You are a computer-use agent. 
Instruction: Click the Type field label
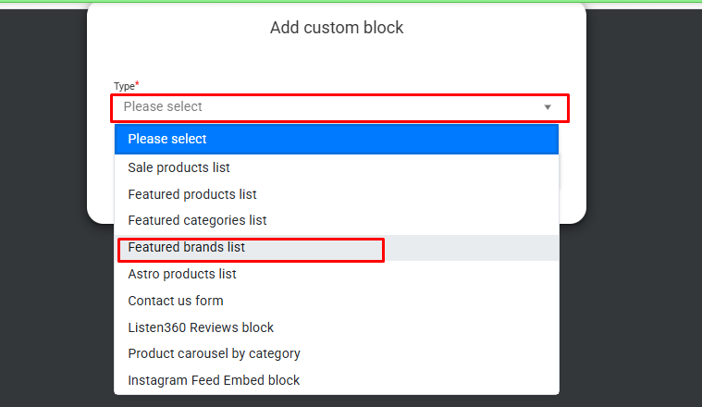124,86
